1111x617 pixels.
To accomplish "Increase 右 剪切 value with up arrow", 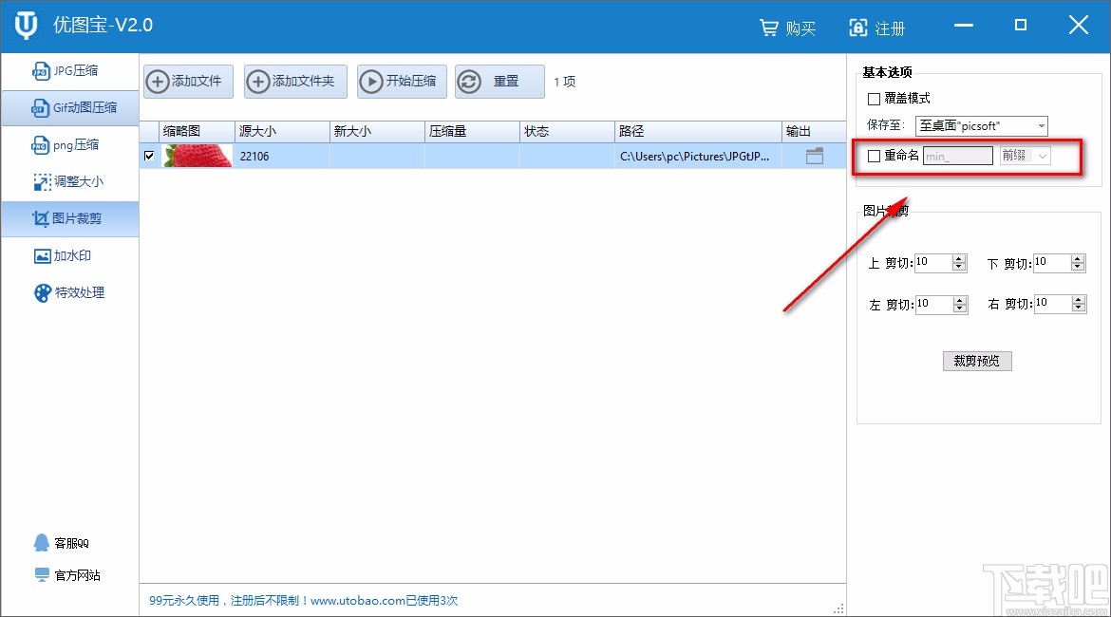I will [x=1079, y=299].
